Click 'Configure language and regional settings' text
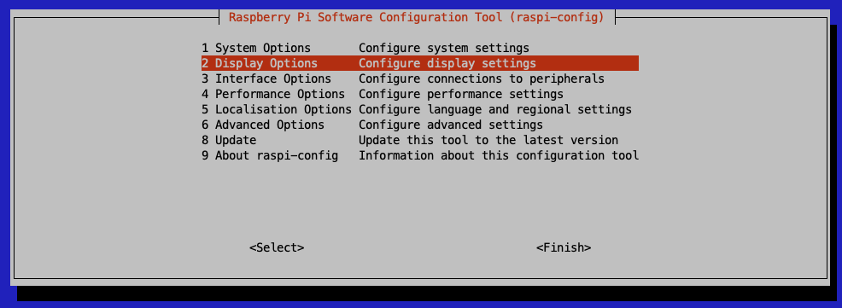The image size is (842, 308). click(x=495, y=109)
